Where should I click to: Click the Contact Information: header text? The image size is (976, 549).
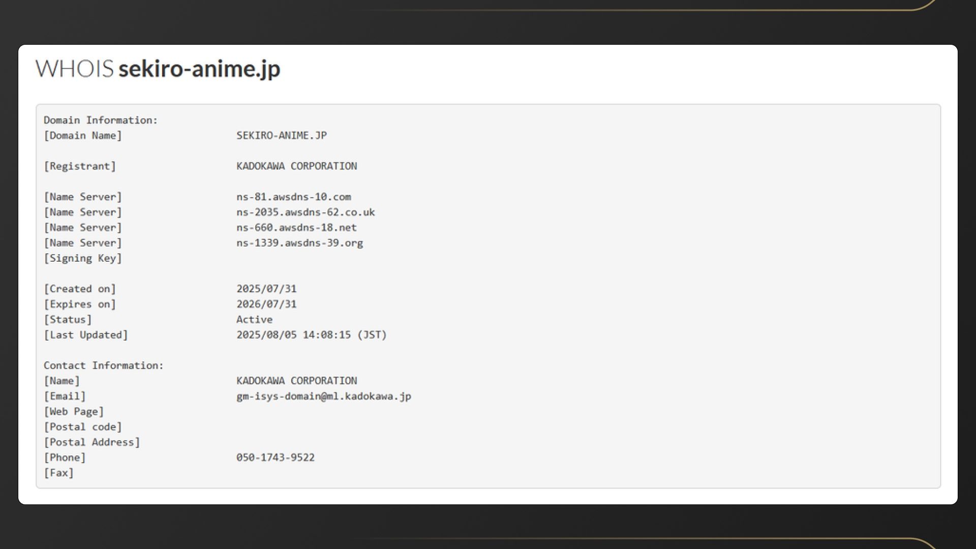(104, 365)
